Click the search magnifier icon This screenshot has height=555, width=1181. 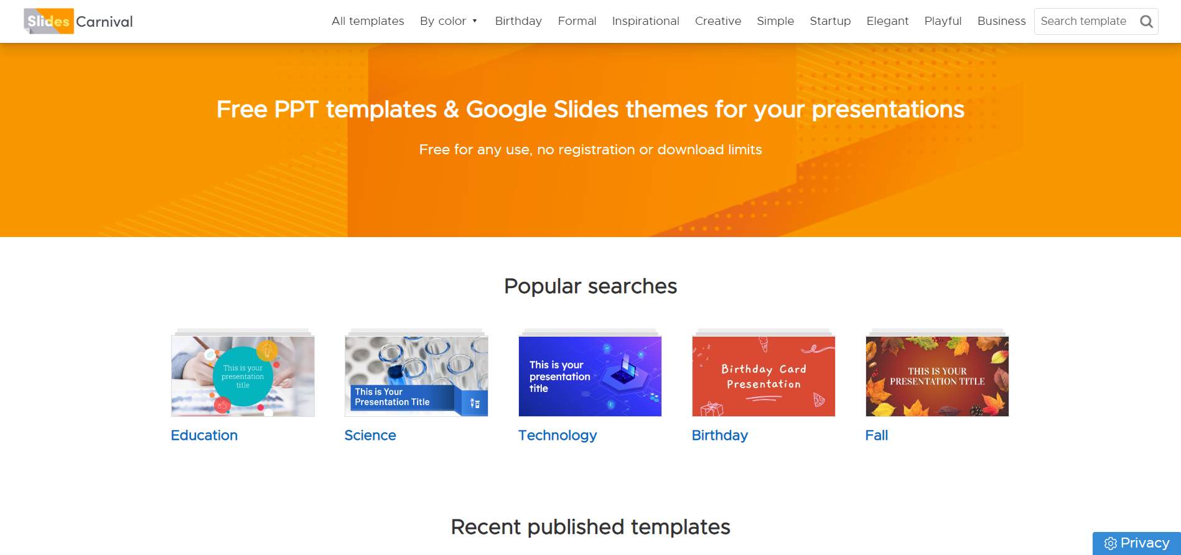[1146, 22]
